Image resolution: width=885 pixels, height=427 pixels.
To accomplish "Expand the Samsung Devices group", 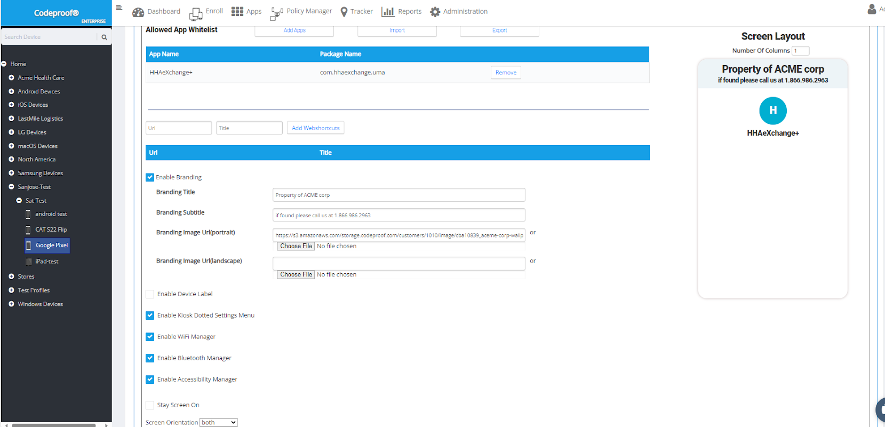I will point(11,173).
